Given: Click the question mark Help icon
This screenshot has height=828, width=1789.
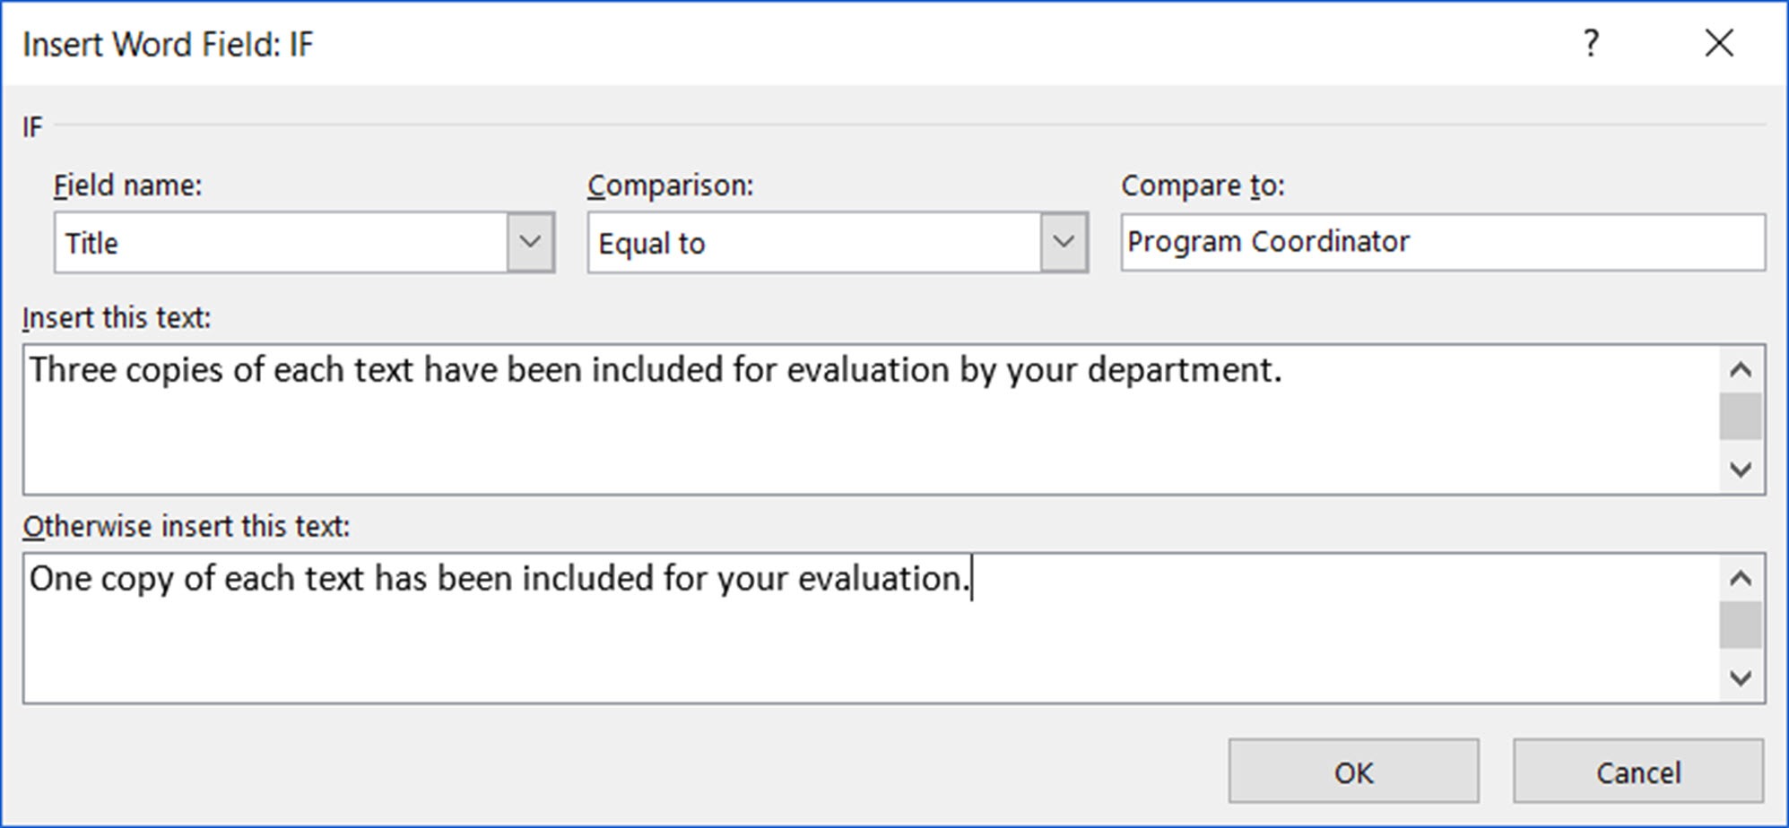Looking at the screenshot, I should click(1591, 43).
